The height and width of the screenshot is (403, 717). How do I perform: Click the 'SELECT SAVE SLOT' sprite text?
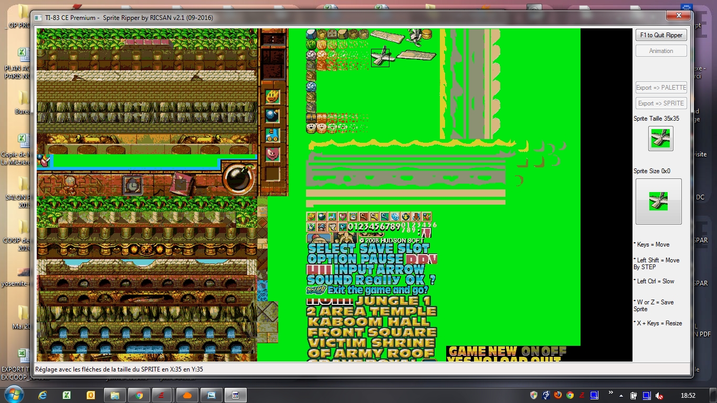[368, 248]
